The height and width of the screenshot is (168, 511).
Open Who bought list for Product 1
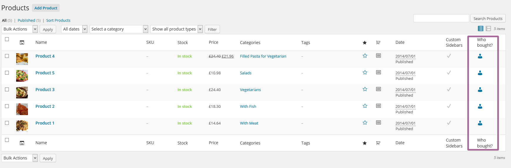[x=480, y=123]
